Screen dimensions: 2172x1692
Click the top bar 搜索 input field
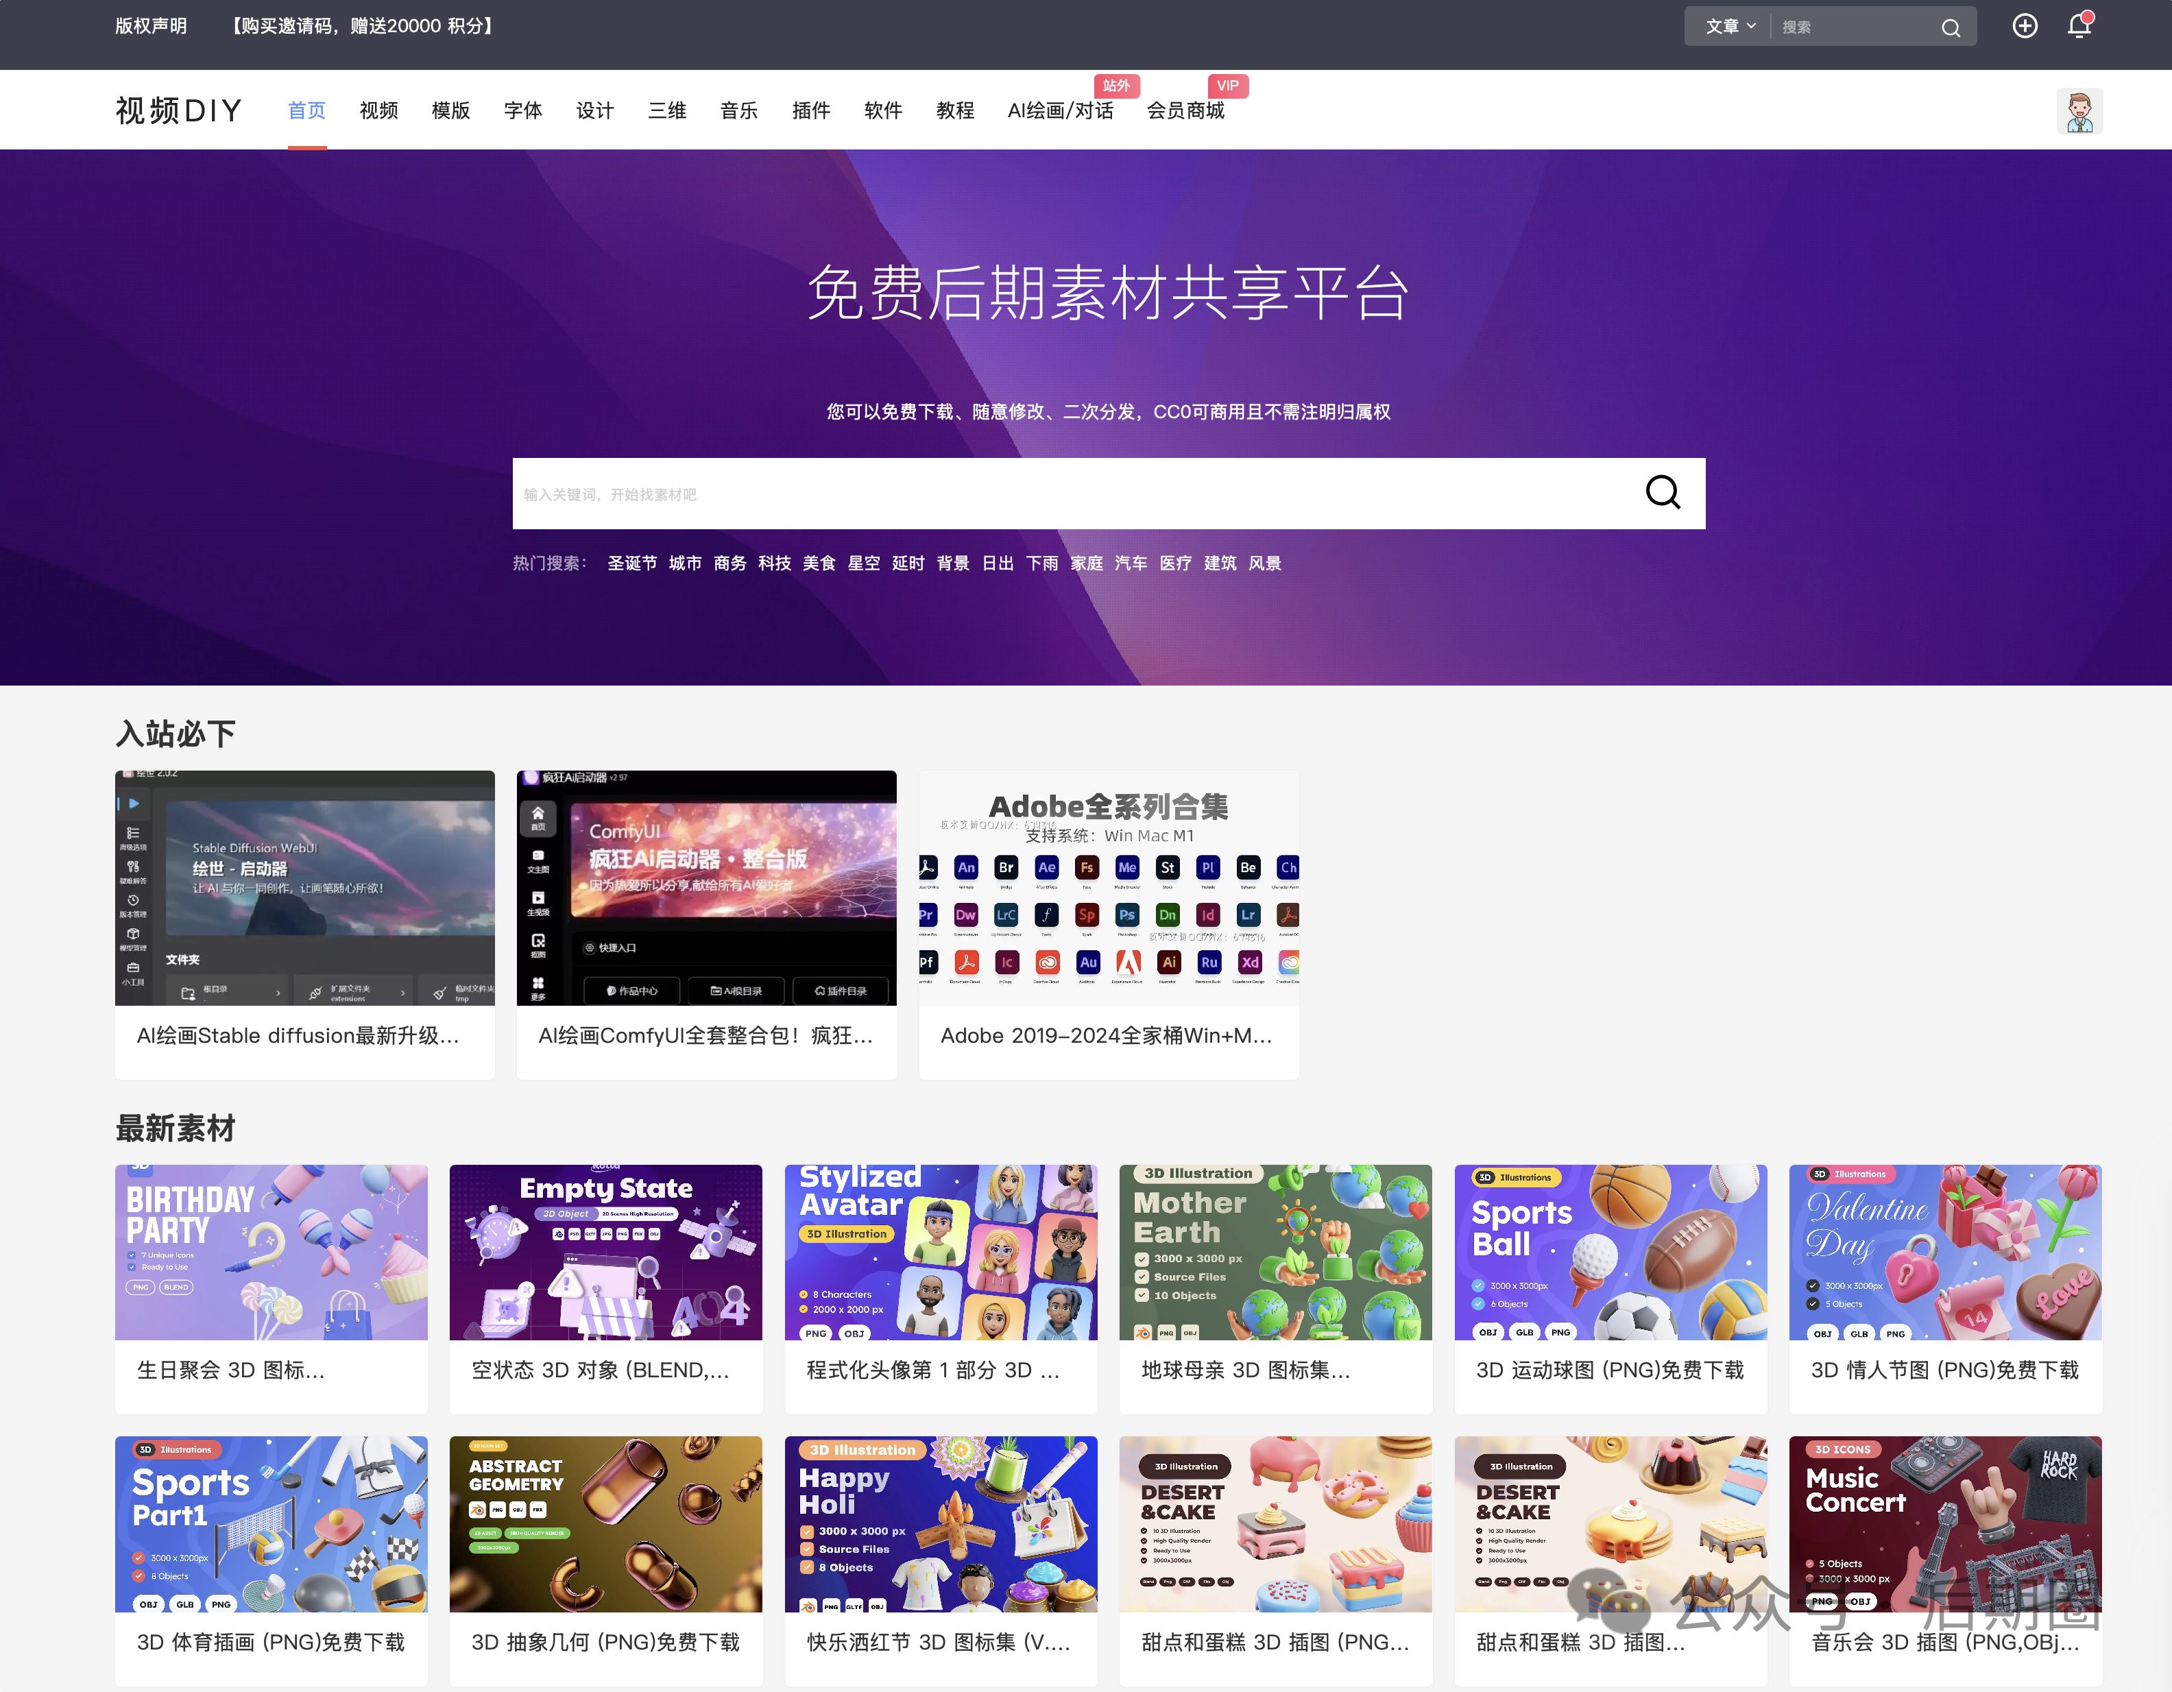(x=1852, y=27)
